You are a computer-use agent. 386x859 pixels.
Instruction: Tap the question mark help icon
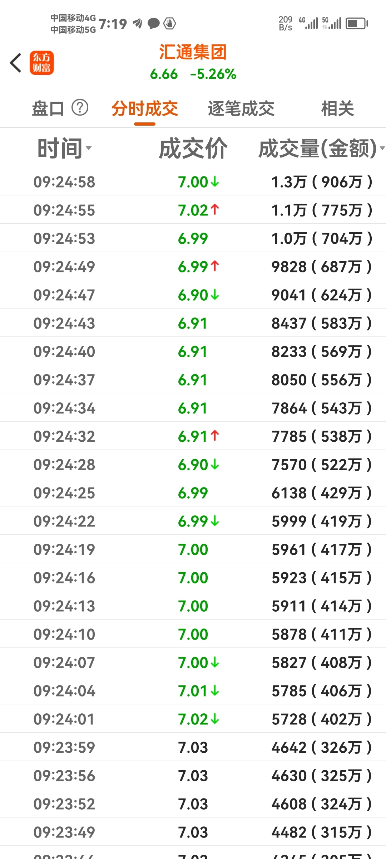pyautogui.click(x=80, y=107)
